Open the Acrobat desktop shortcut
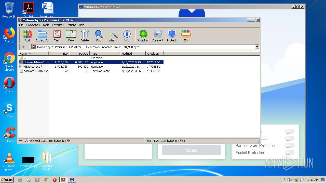This screenshot has width=326, height=183. (x=28, y=10)
